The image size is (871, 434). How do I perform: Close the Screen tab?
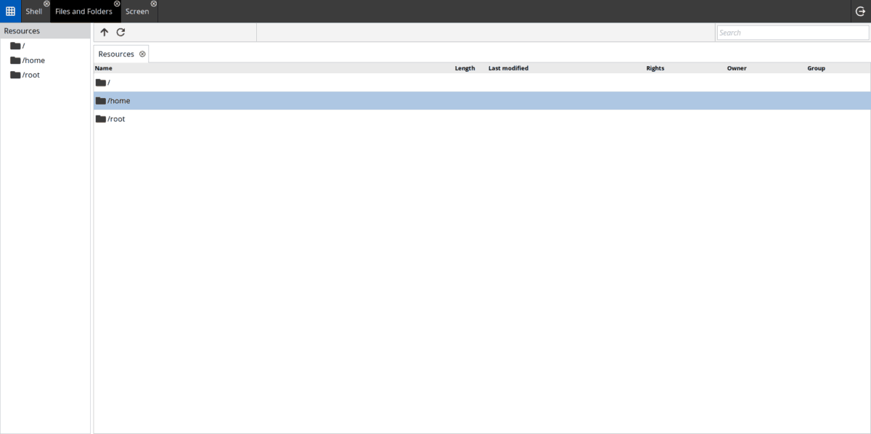coord(154,4)
